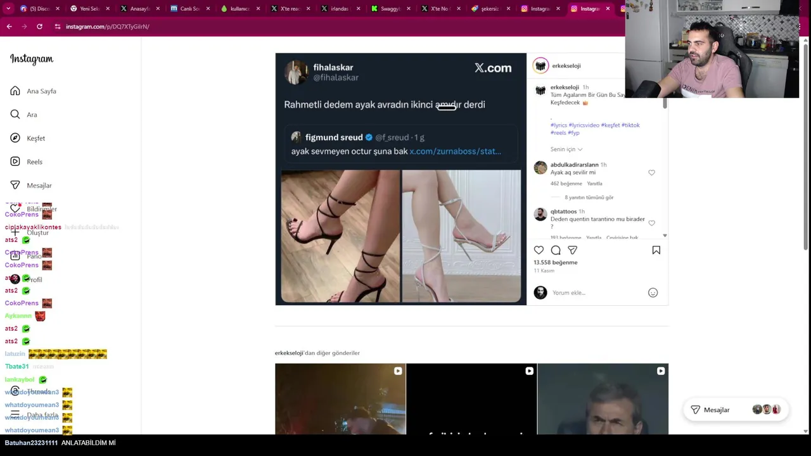Open emoji picker in comment box

[x=653, y=293]
